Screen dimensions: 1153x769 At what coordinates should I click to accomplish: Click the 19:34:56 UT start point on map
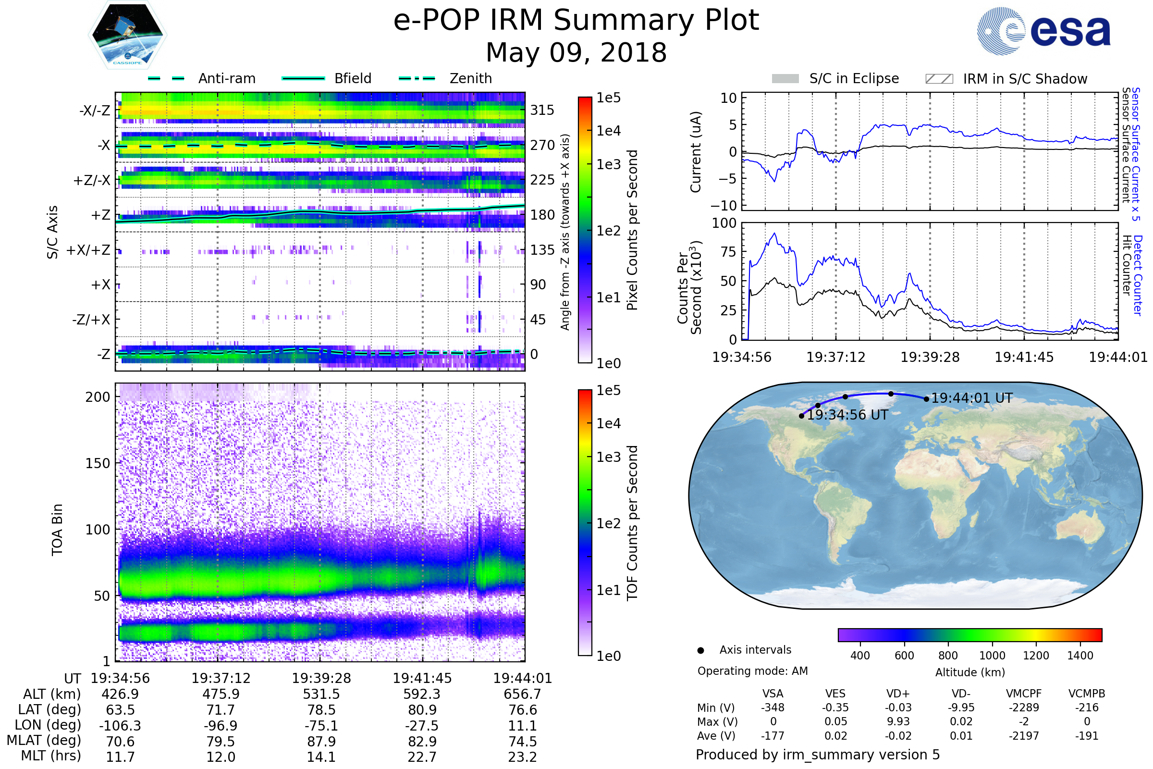click(801, 416)
